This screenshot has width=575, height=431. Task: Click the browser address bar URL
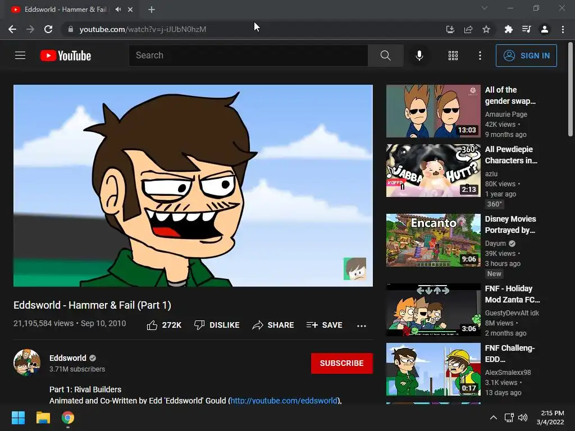(x=143, y=29)
